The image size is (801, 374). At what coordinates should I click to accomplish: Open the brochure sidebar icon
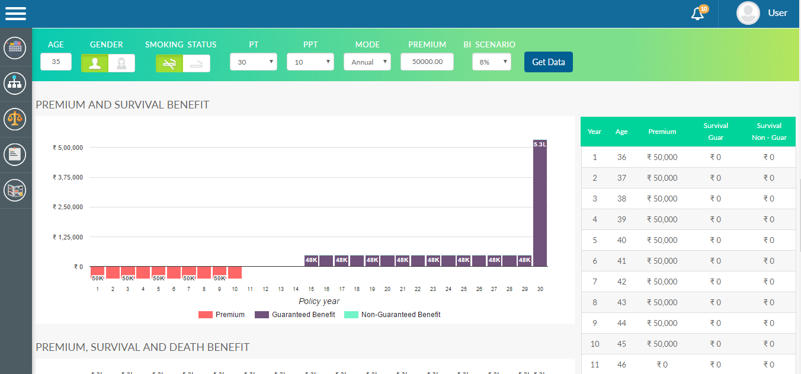click(x=15, y=190)
